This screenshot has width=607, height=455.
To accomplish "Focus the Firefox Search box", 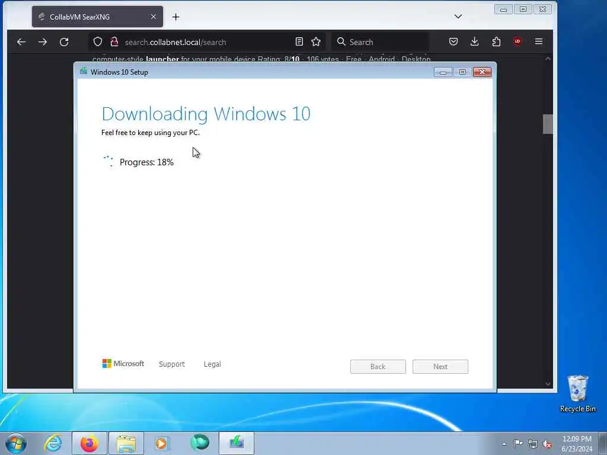I will [380, 42].
